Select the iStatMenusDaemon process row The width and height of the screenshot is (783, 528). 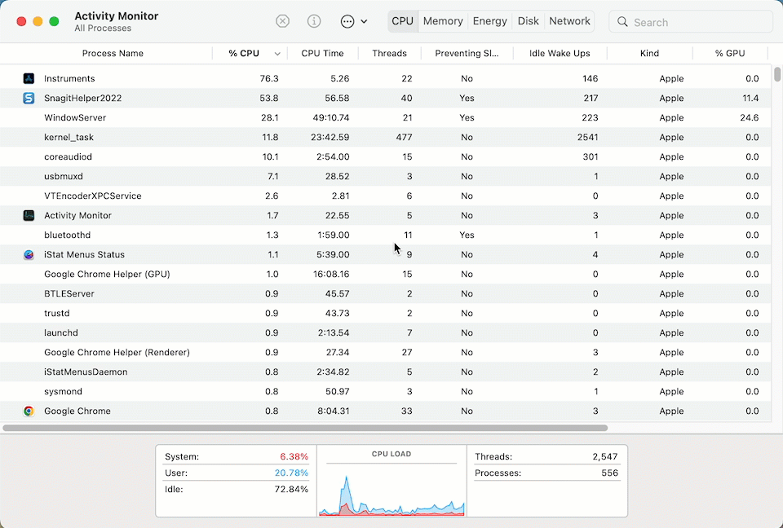[384, 372]
